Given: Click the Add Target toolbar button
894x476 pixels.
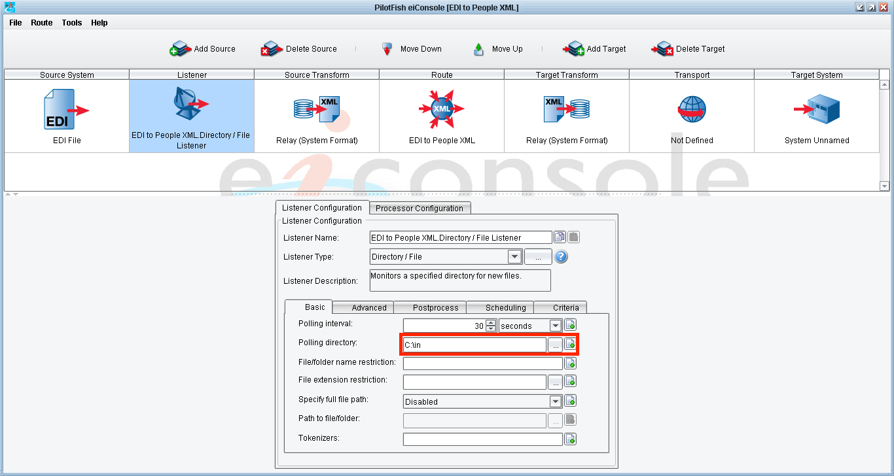Looking at the screenshot, I should coord(594,49).
